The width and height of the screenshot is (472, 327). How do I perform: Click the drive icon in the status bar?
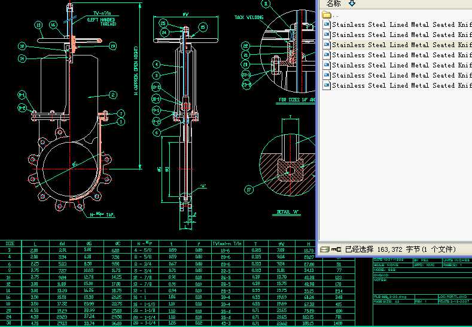[324, 249]
